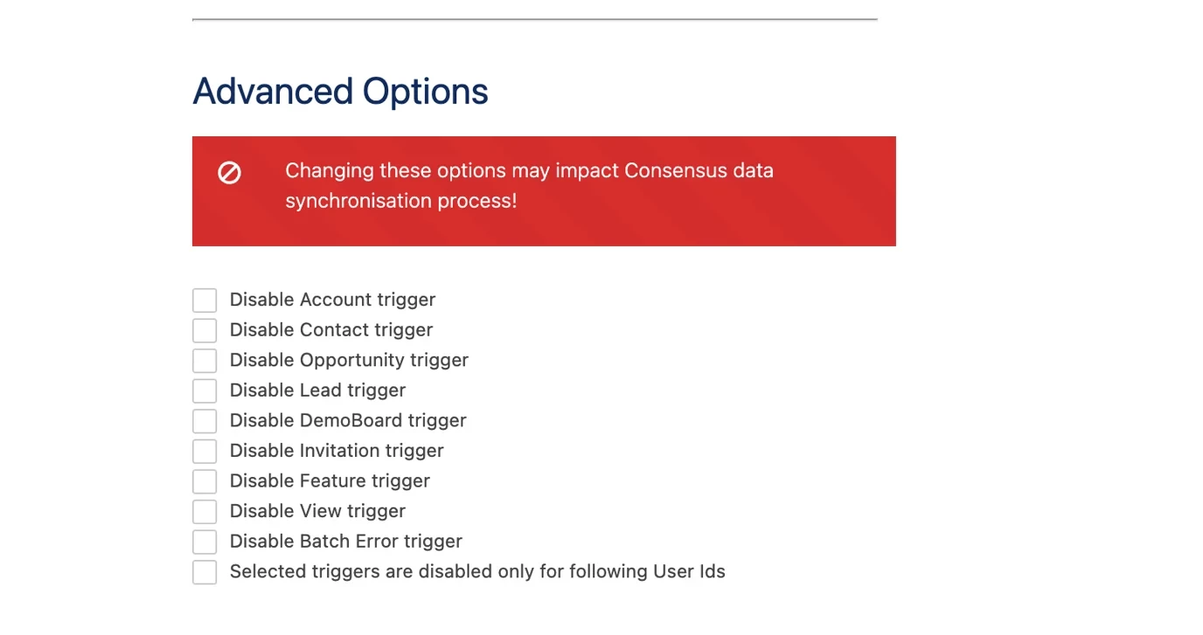Check the Disable Feature trigger checkbox

pos(205,481)
